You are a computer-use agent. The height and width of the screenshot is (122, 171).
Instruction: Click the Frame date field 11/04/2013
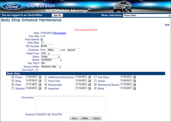pos(31,77)
